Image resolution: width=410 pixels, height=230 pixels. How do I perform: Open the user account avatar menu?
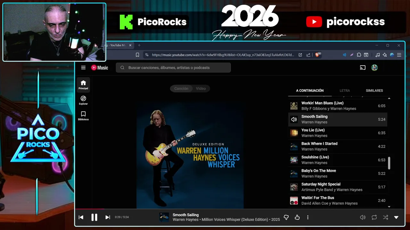[x=374, y=68]
